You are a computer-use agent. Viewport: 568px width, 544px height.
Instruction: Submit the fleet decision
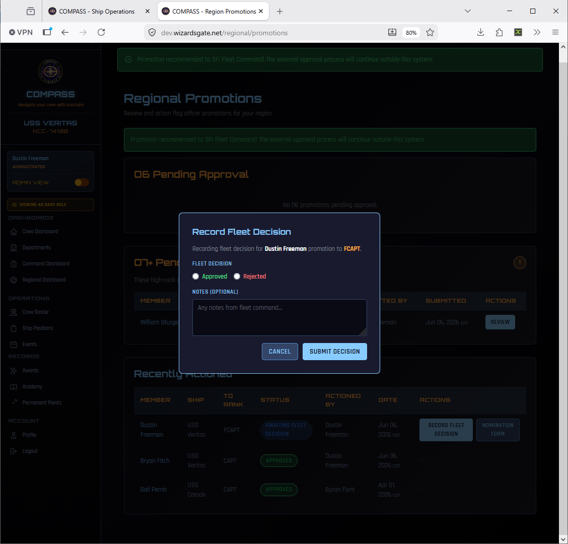[x=334, y=352]
